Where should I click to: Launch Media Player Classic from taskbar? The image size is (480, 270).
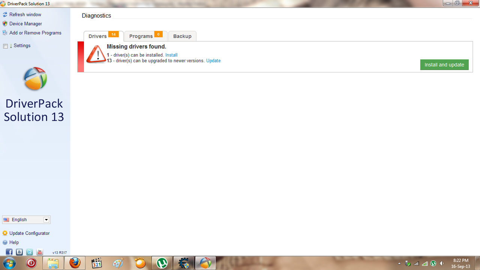tap(97, 263)
